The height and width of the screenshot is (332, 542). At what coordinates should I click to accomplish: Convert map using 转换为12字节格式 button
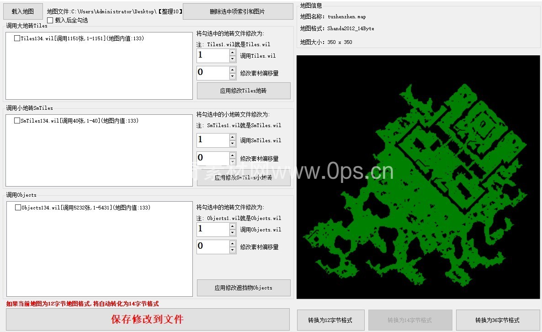click(x=330, y=320)
